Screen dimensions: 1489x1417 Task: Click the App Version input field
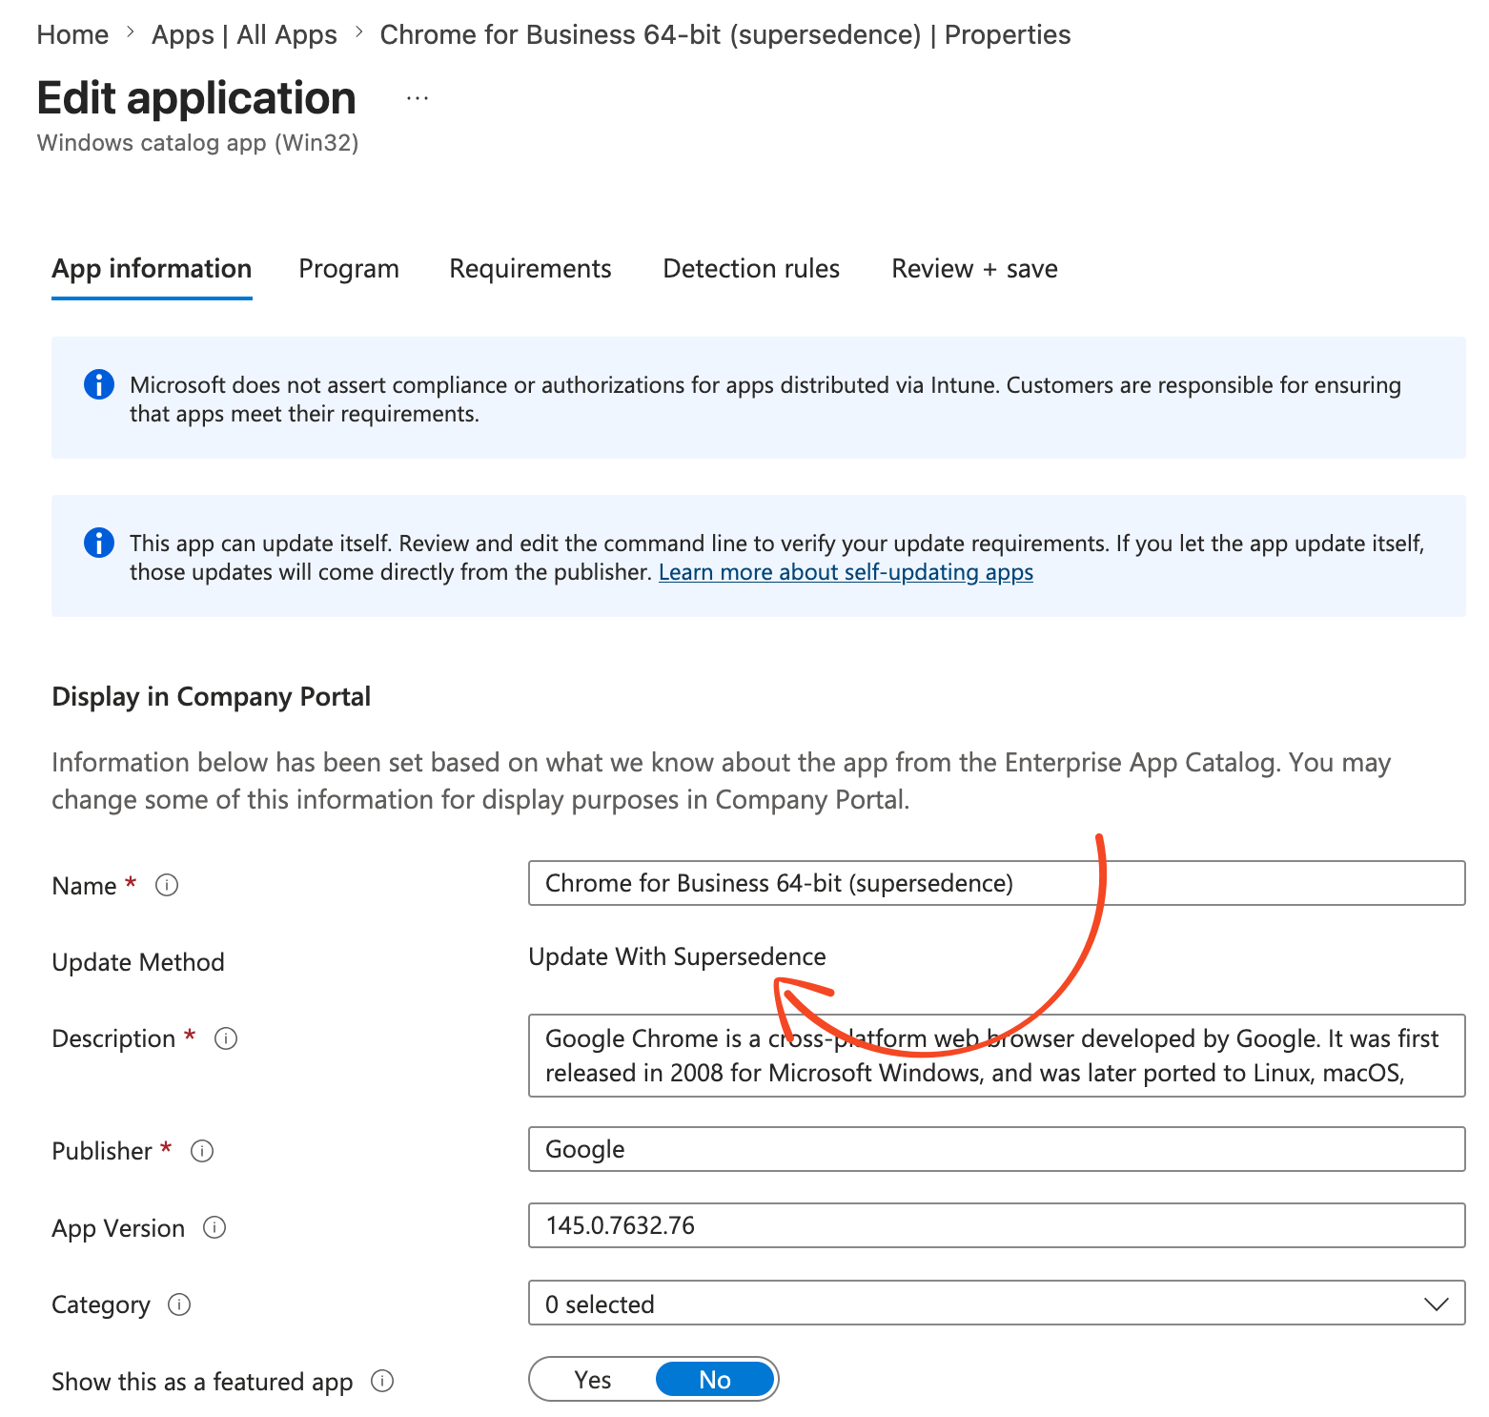pos(996,1225)
